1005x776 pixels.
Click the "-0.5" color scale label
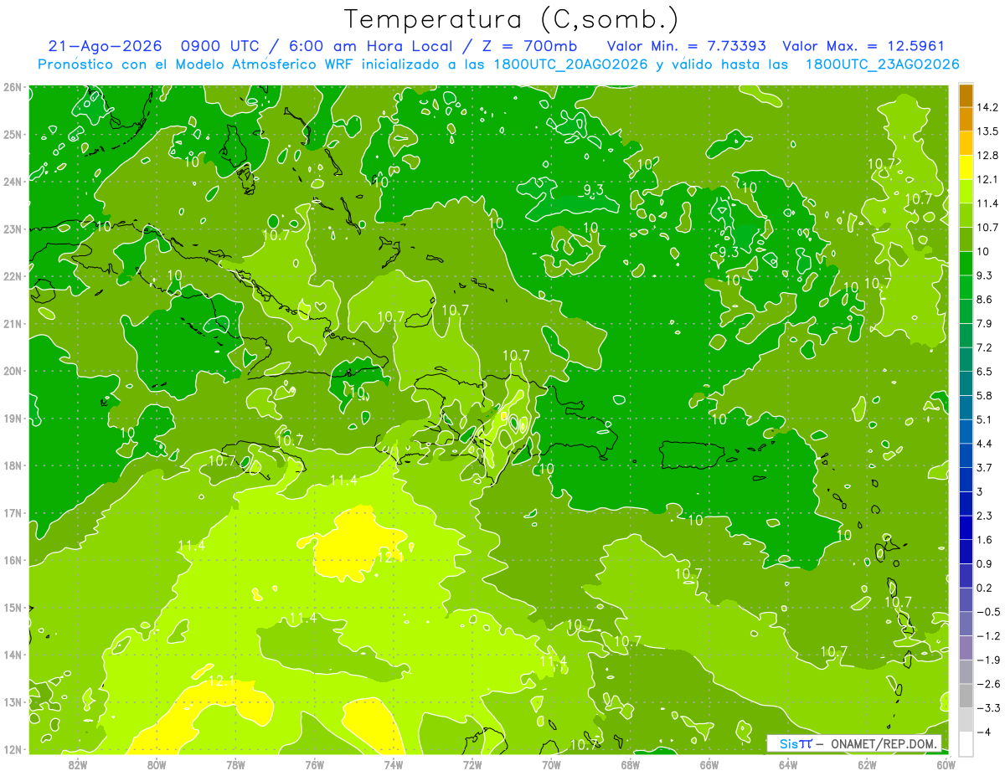[987, 612]
